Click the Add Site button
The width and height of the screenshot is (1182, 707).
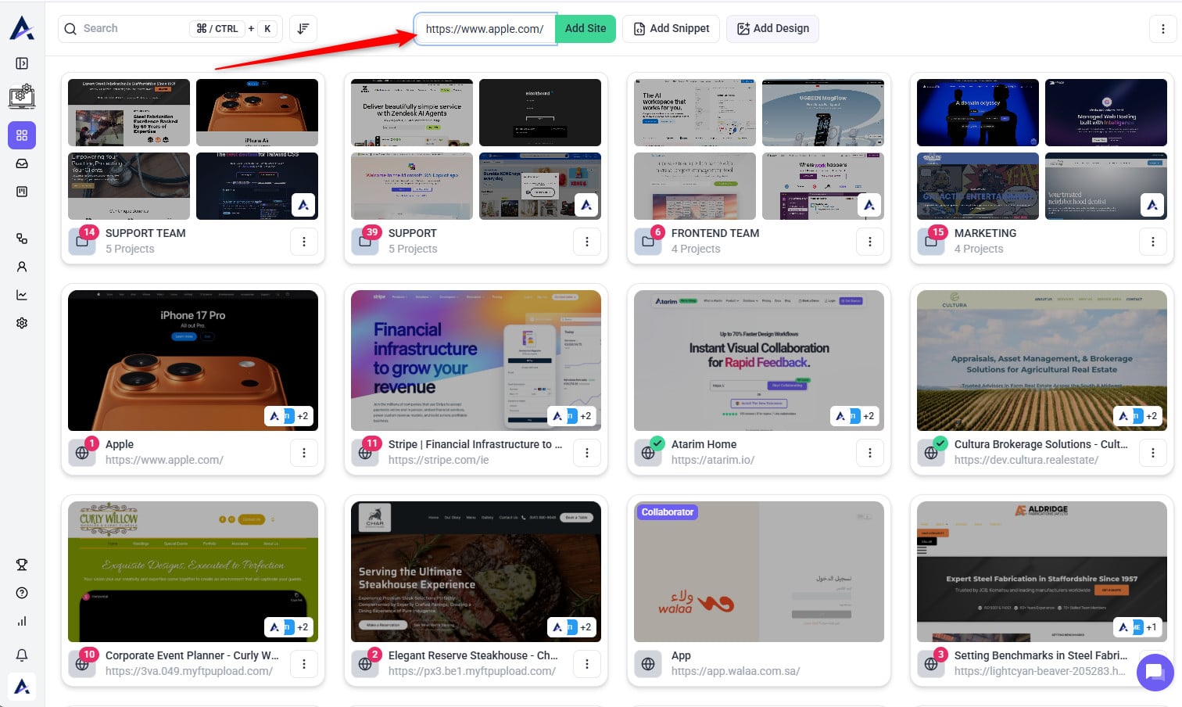click(x=585, y=29)
